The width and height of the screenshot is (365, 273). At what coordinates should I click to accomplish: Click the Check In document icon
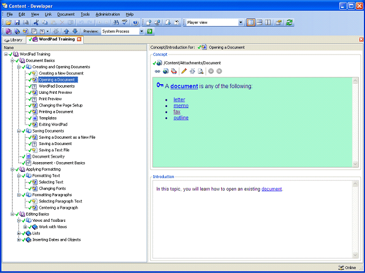click(149, 23)
